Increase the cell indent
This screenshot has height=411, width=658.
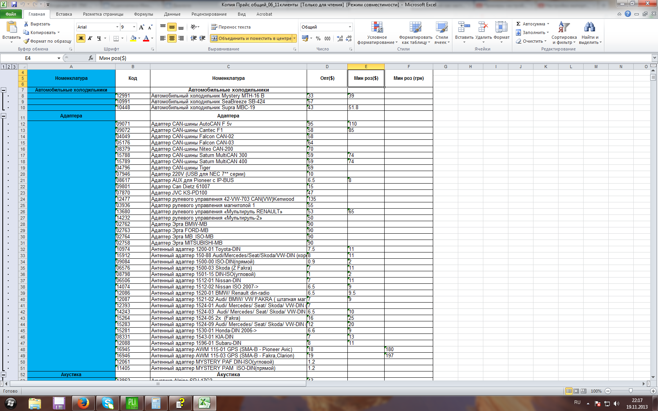(x=202, y=38)
